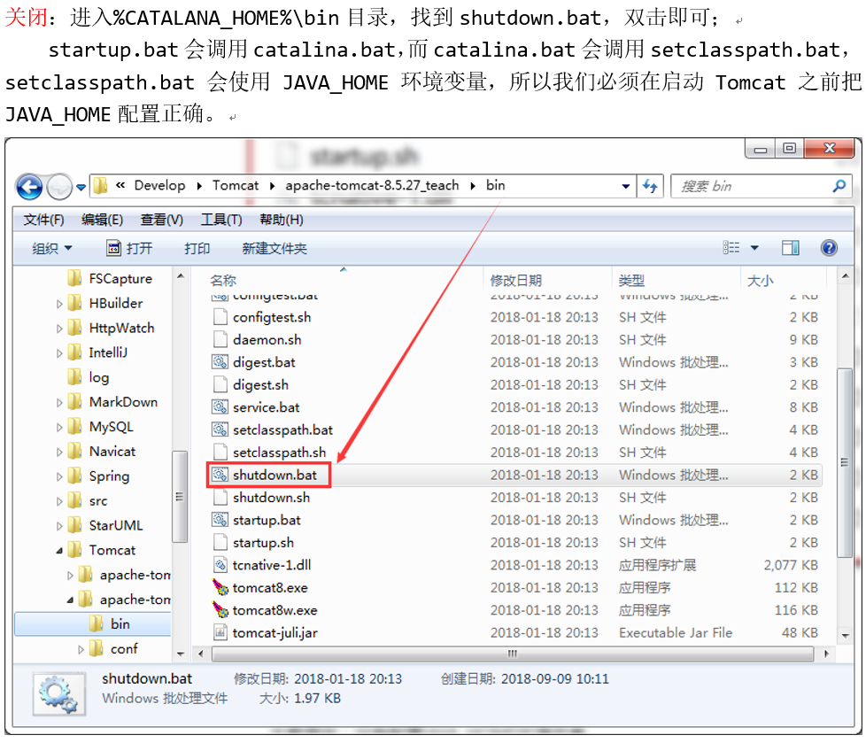
Task: Click Tomcat in the address breadcrumb
Action: pos(236,185)
